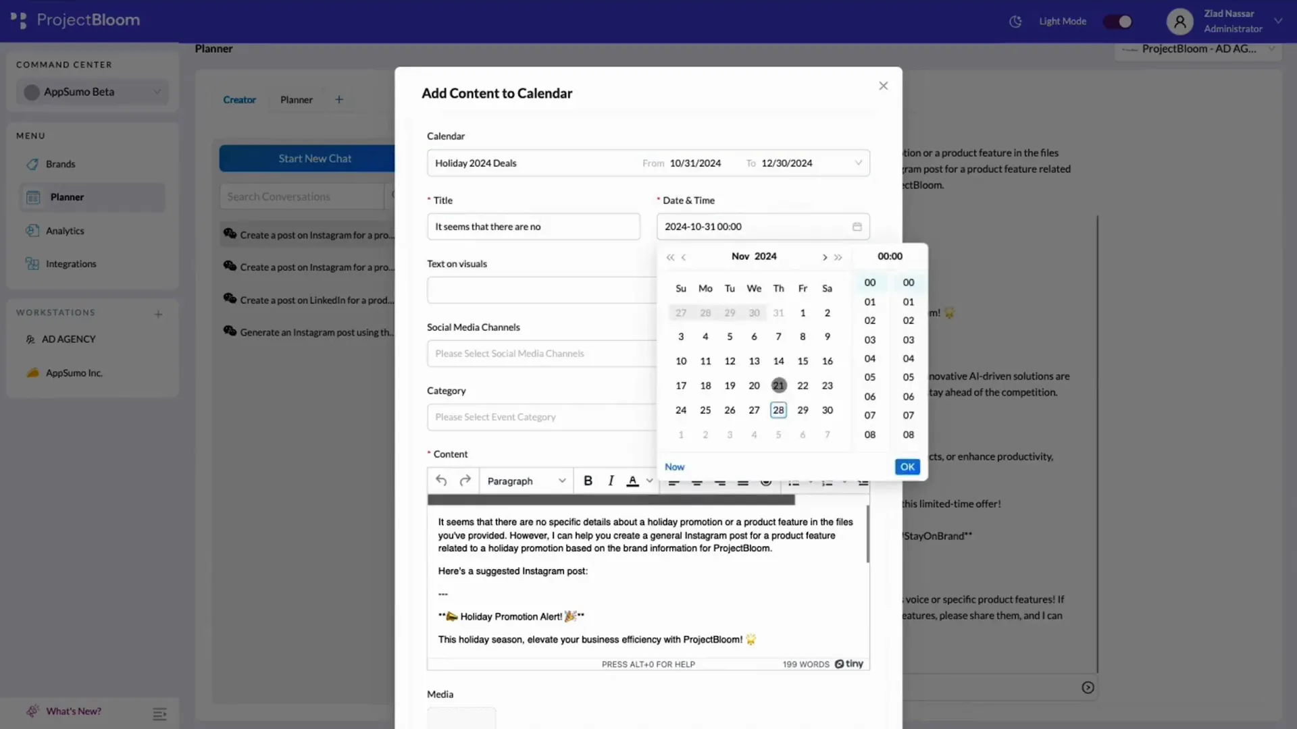Apply text color in editor
The height and width of the screenshot is (729, 1297).
[x=632, y=481]
